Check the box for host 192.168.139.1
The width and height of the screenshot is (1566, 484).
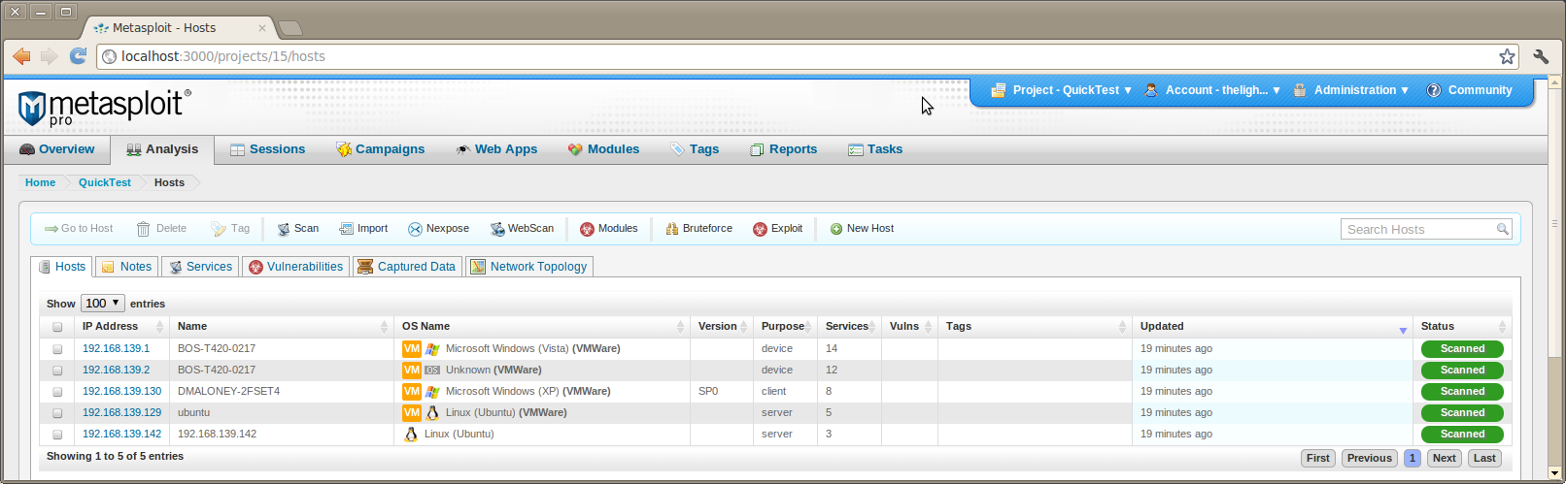(x=57, y=349)
